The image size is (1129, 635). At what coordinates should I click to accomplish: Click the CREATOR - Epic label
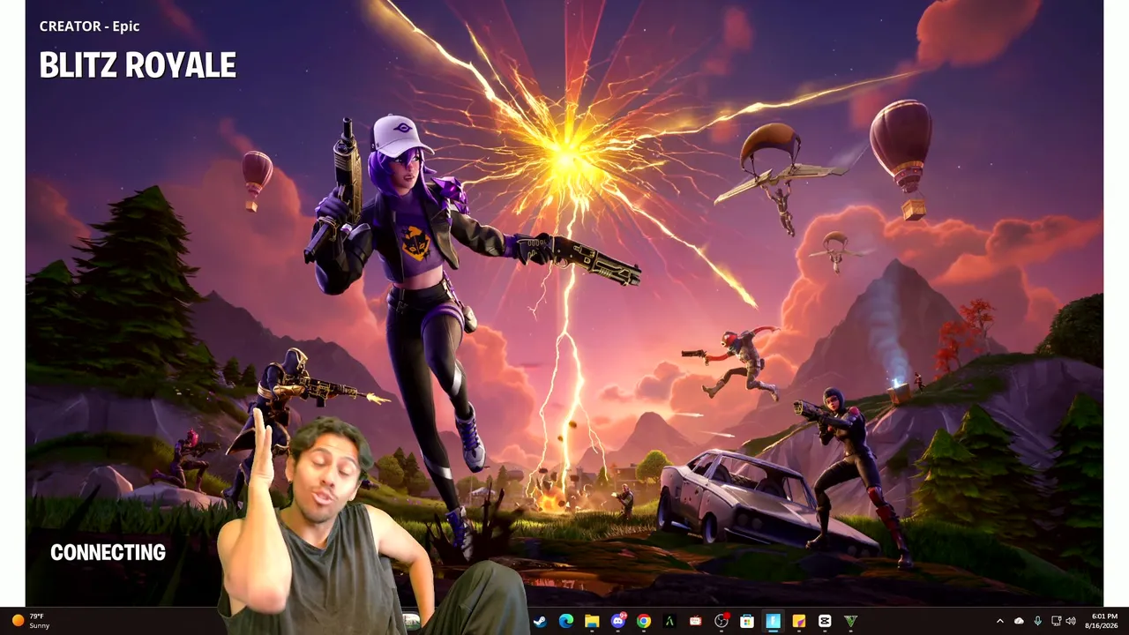click(x=90, y=26)
